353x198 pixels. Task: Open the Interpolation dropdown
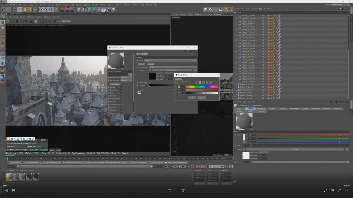pyautogui.click(x=173, y=67)
